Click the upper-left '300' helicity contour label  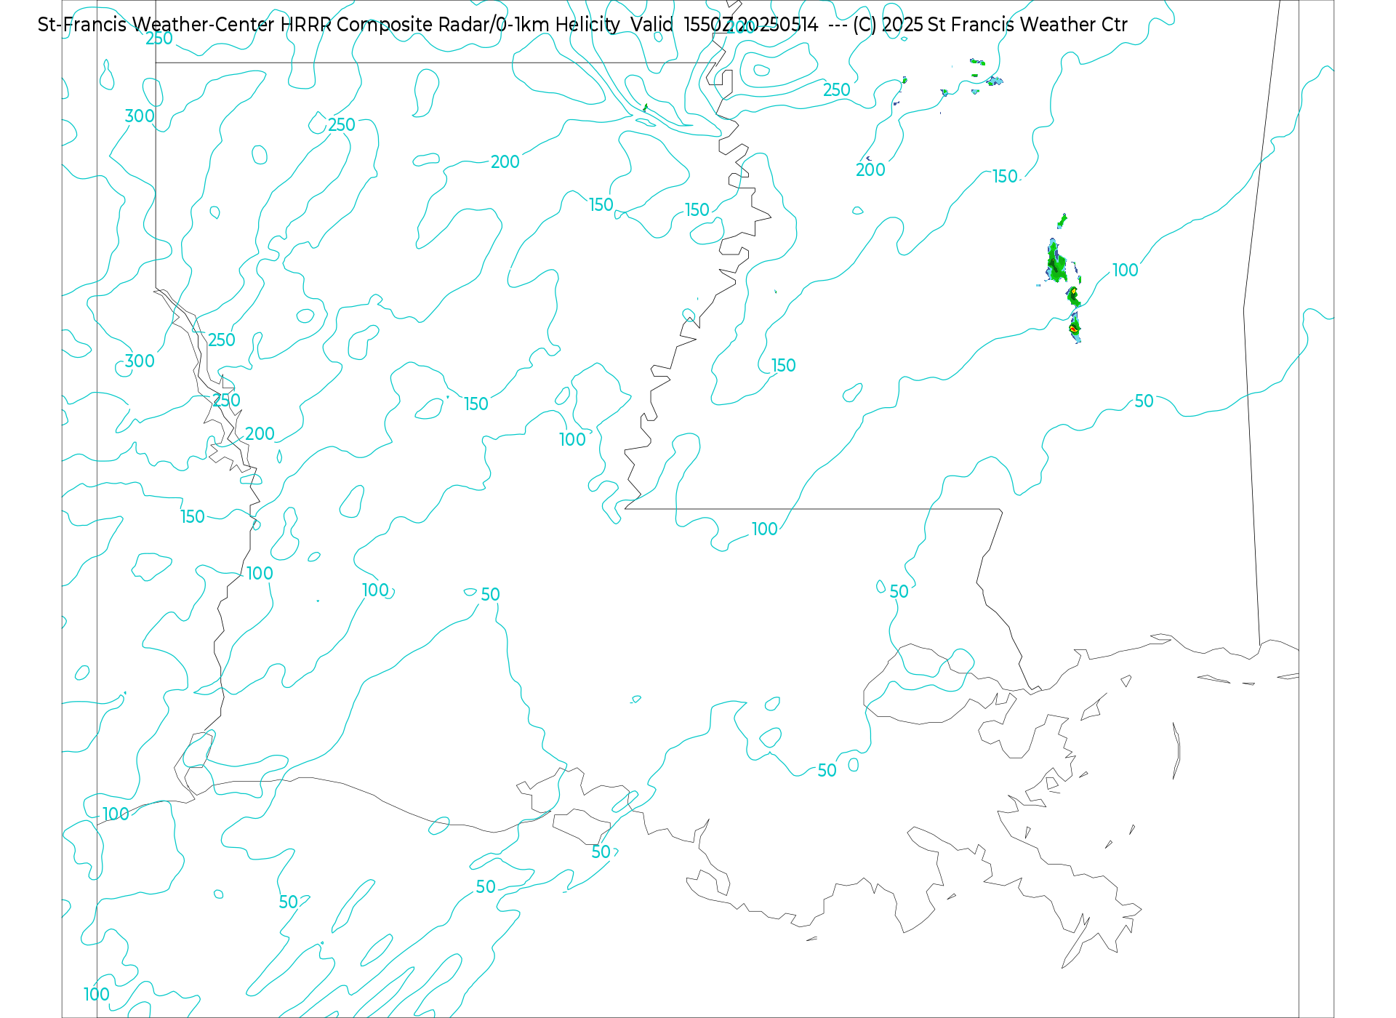(140, 116)
